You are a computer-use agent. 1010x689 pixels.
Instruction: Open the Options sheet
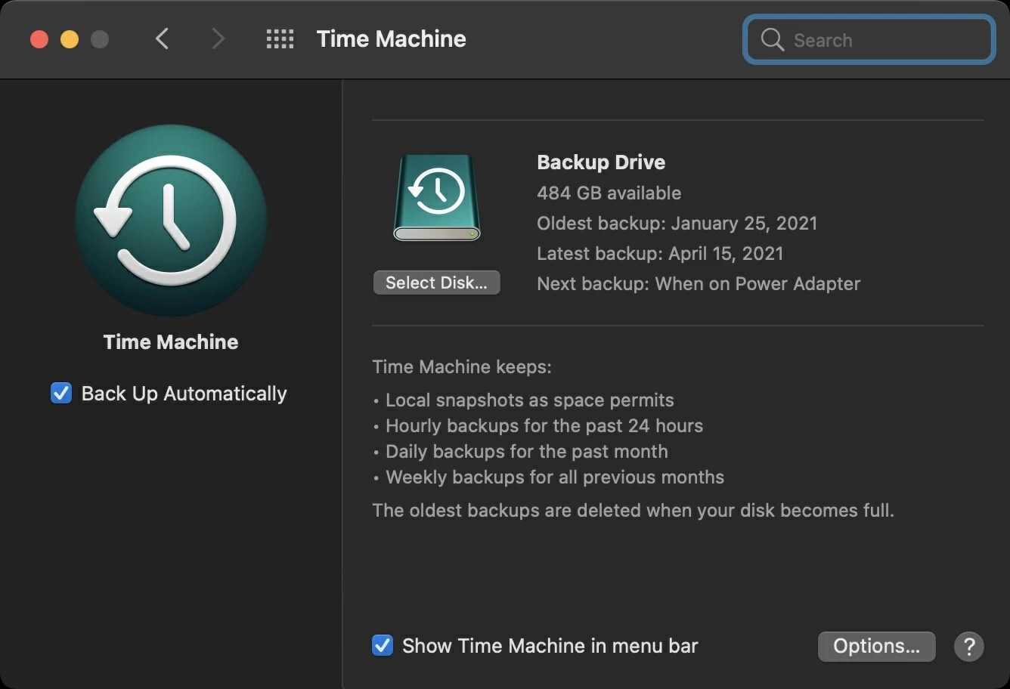pyautogui.click(x=876, y=647)
